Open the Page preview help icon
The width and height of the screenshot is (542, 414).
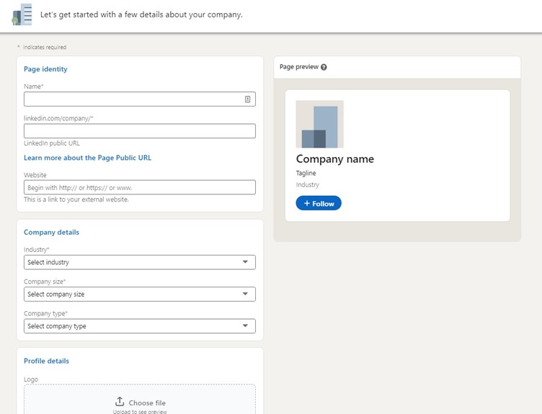[324, 67]
